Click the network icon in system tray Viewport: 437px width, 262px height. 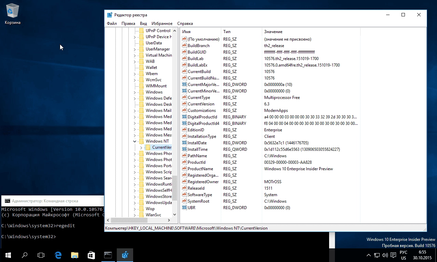pos(377,255)
